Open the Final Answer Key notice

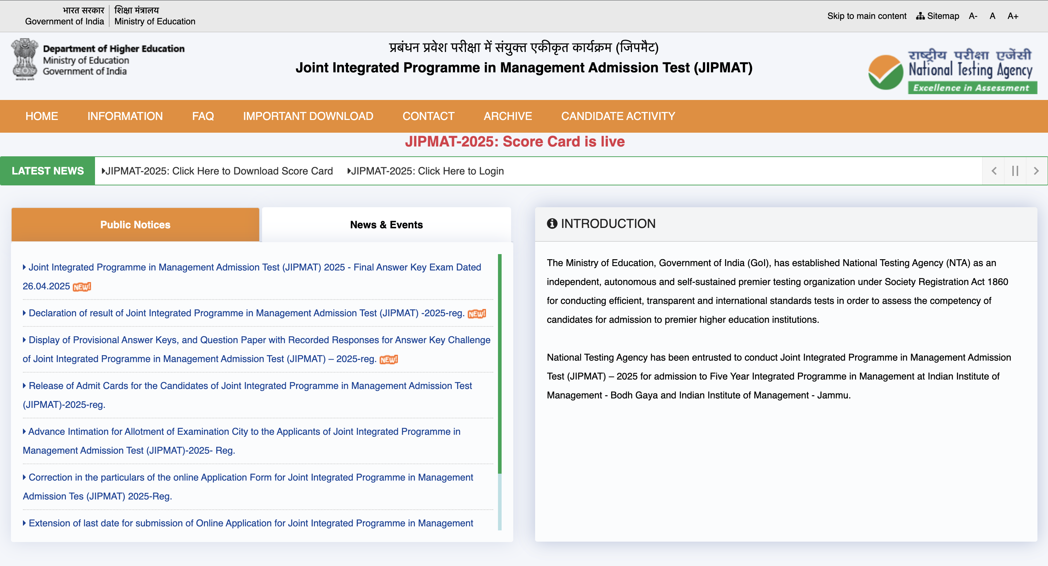point(252,277)
